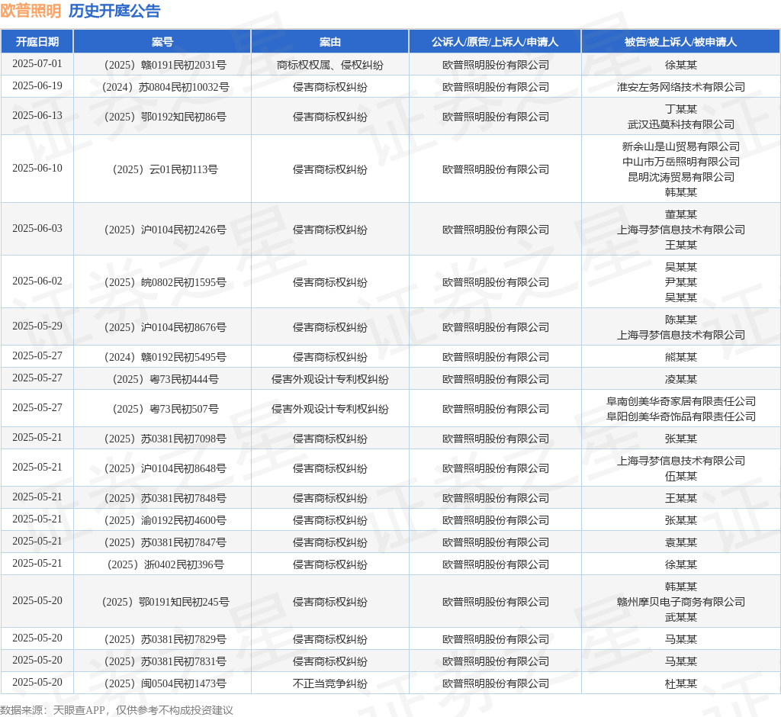Select the date 2025-06-03

[37, 229]
